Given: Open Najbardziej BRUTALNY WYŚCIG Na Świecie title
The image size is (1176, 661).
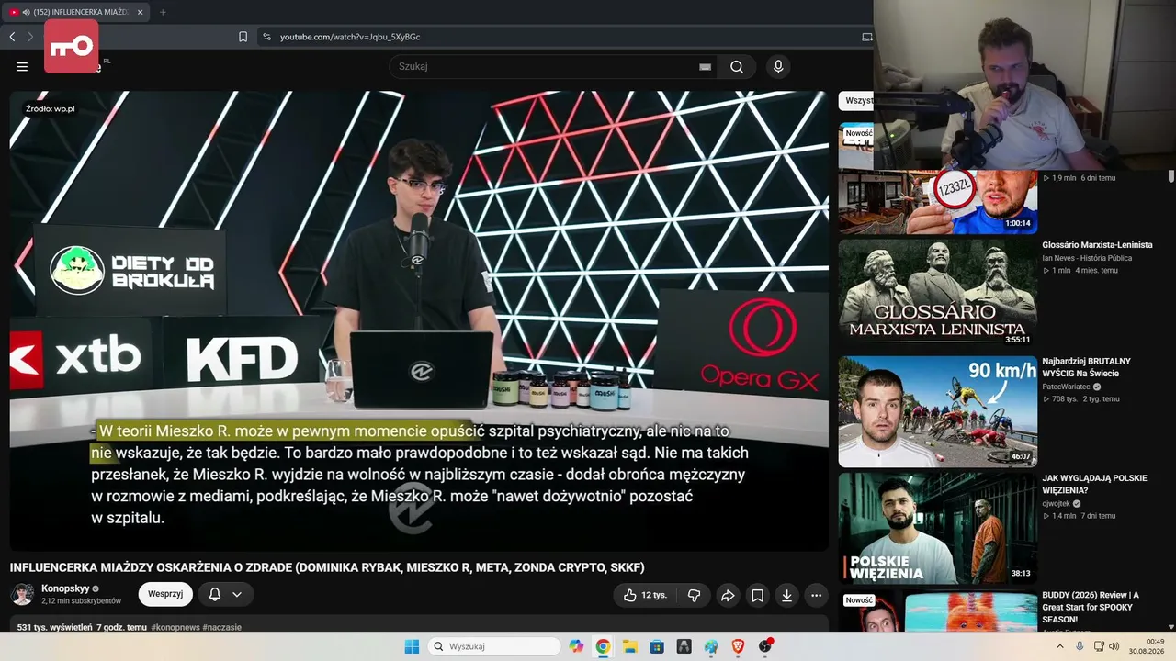Looking at the screenshot, I should [x=1087, y=367].
